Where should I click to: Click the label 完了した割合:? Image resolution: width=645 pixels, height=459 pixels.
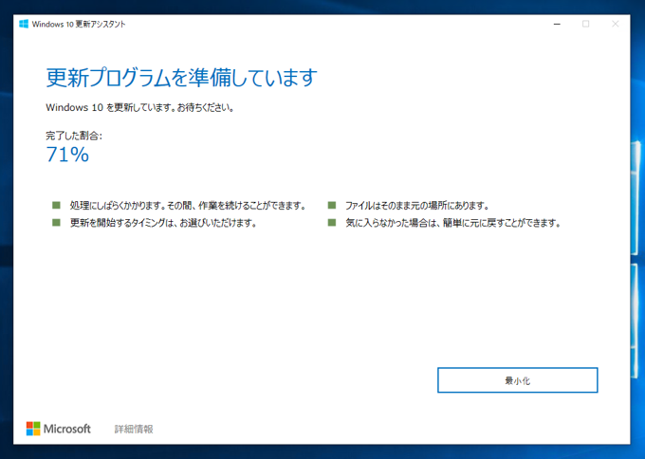tap(74, 136)
